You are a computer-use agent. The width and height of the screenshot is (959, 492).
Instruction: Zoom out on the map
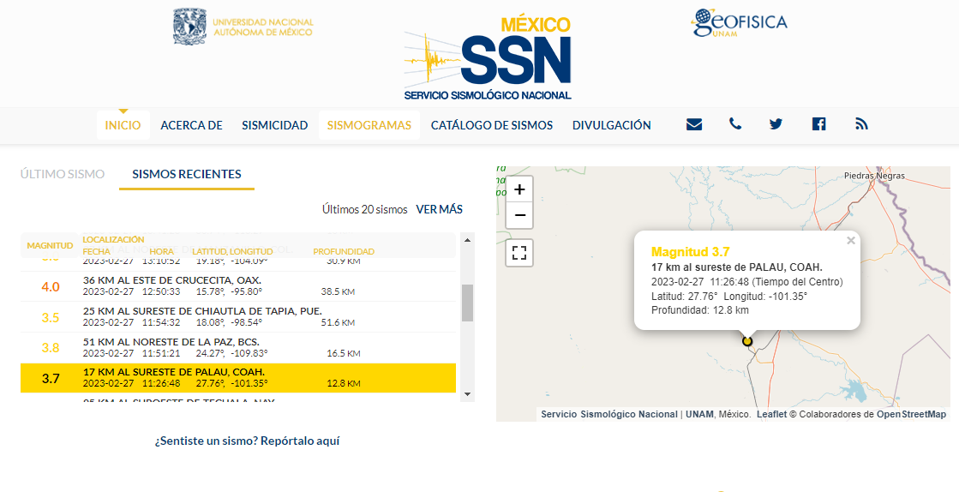click(x=519, y=215)
